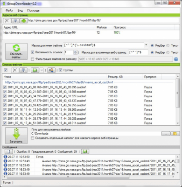Select Текст radio for nested web page mask
This screenshot has width=182, height=187.
168,52
